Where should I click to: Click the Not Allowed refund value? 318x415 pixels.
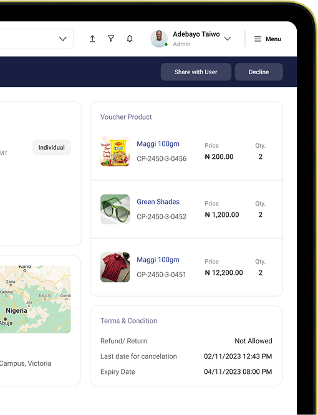pyautogui.click(x=253, y=341)
